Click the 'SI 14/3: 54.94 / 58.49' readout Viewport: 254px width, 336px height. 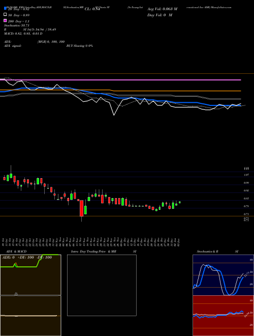[40, 30]
